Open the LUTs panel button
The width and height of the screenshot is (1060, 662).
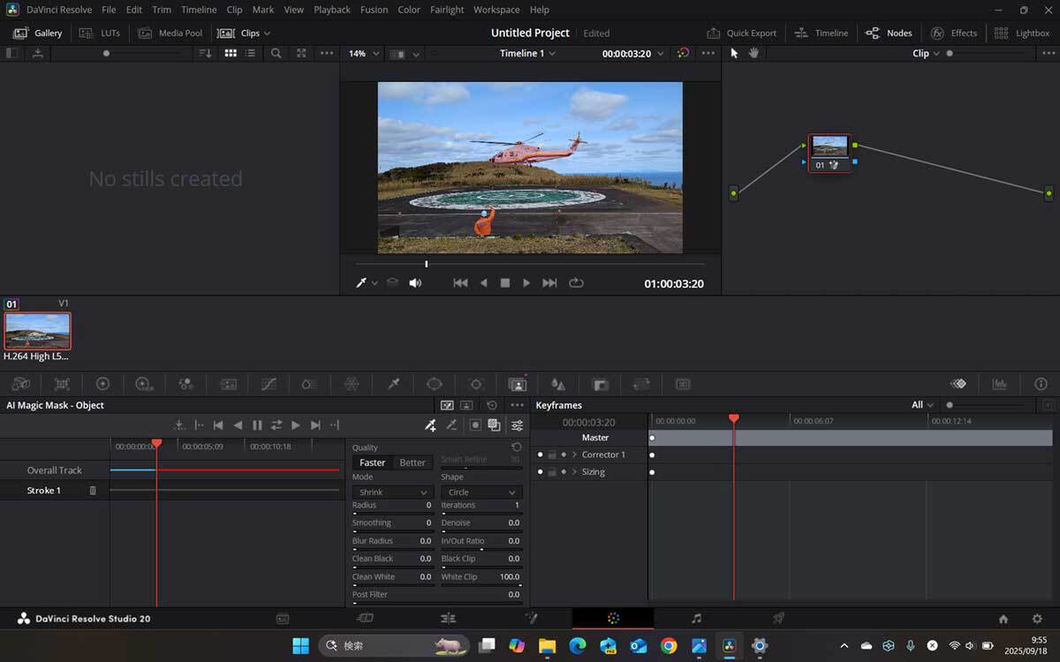[x=100, y=33]
